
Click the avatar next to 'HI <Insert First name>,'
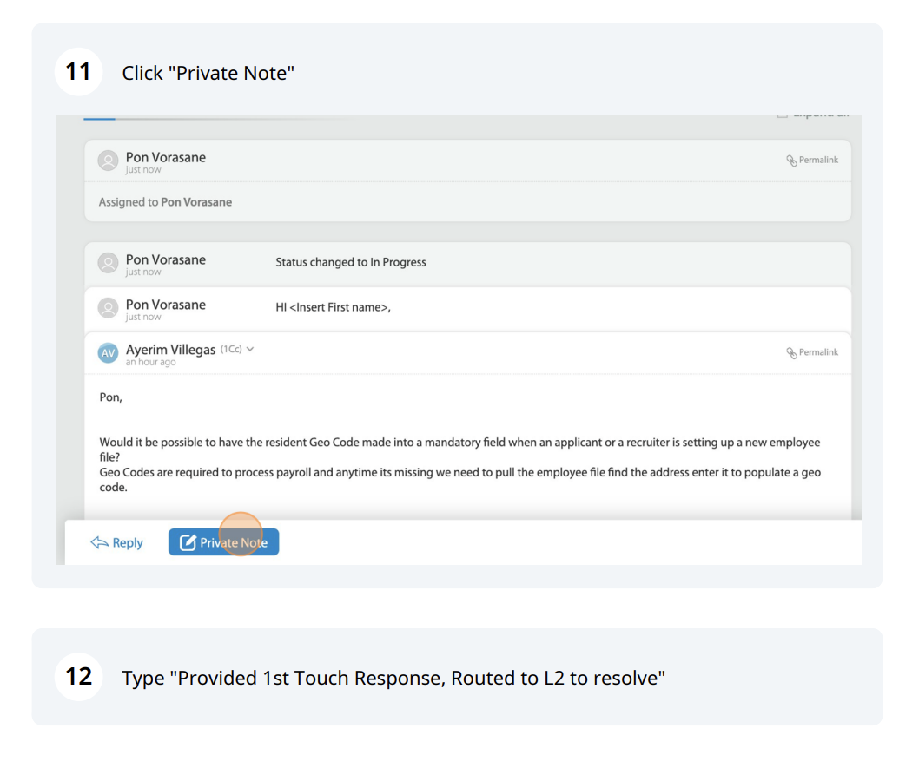108,308
